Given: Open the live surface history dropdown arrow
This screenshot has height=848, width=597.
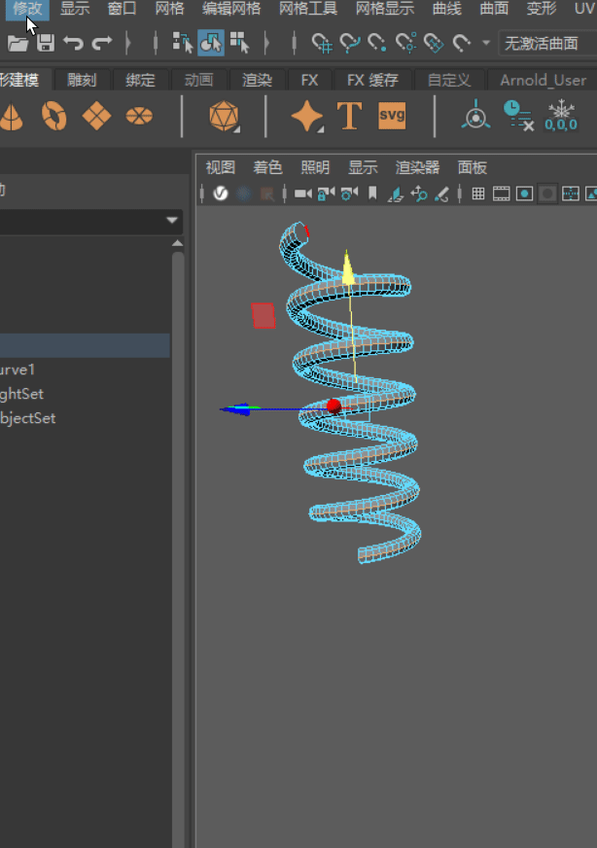Looking at the screenshot, I should [x=486, y=43].
